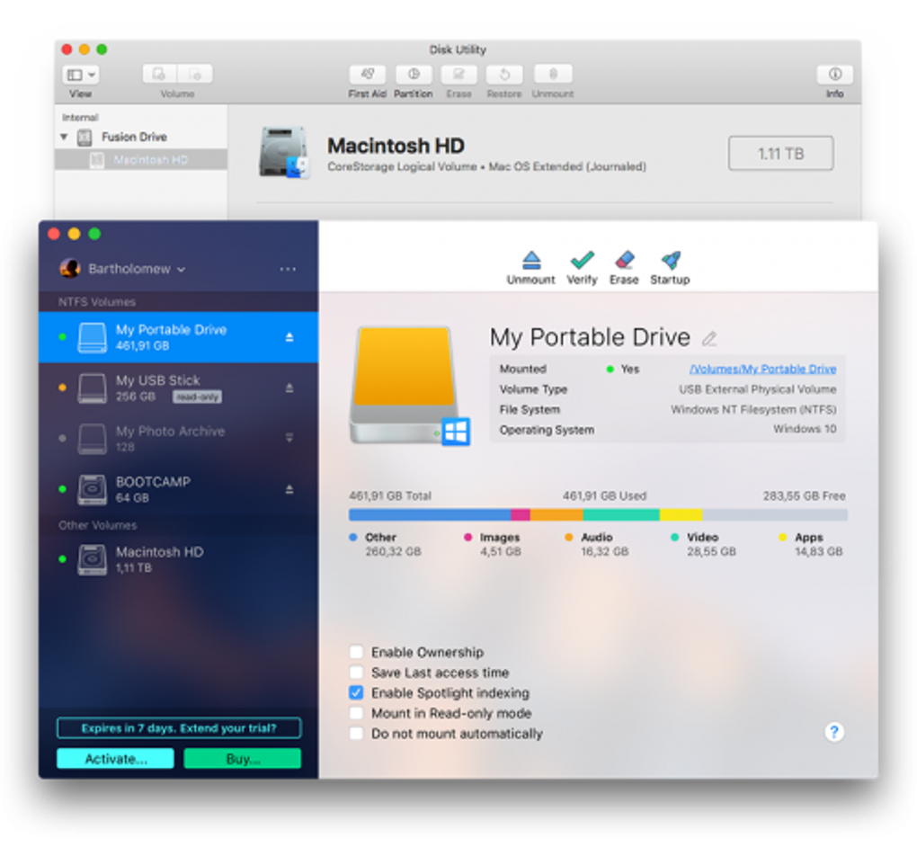
Task: Click the Info button in Disk Utility
Action: point(834,75)
